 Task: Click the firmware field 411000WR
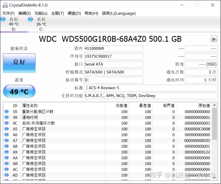tap(114, 49)
